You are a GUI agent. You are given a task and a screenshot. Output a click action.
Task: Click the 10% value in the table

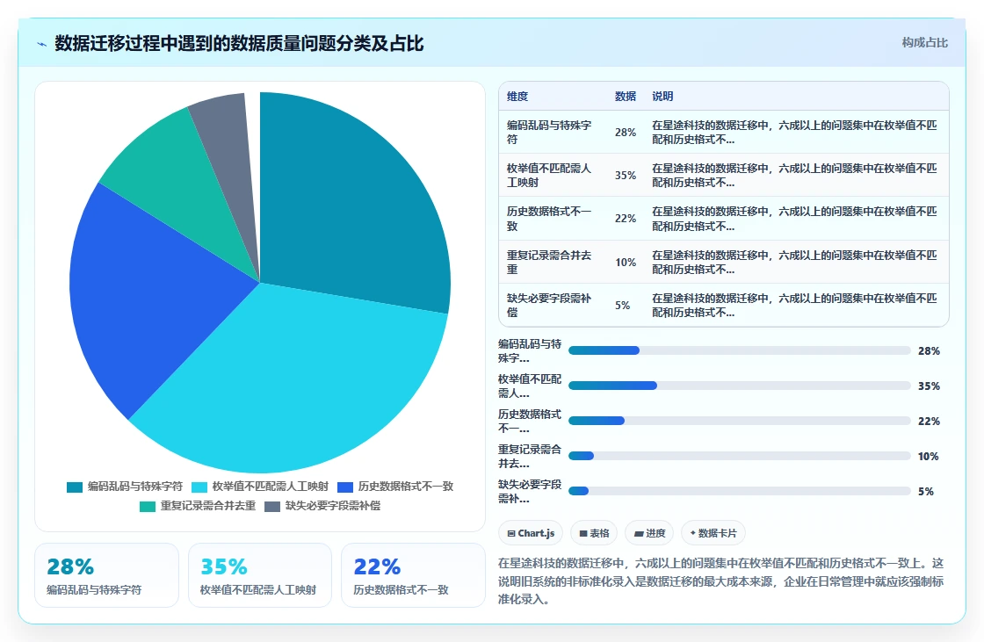[626, 263]
